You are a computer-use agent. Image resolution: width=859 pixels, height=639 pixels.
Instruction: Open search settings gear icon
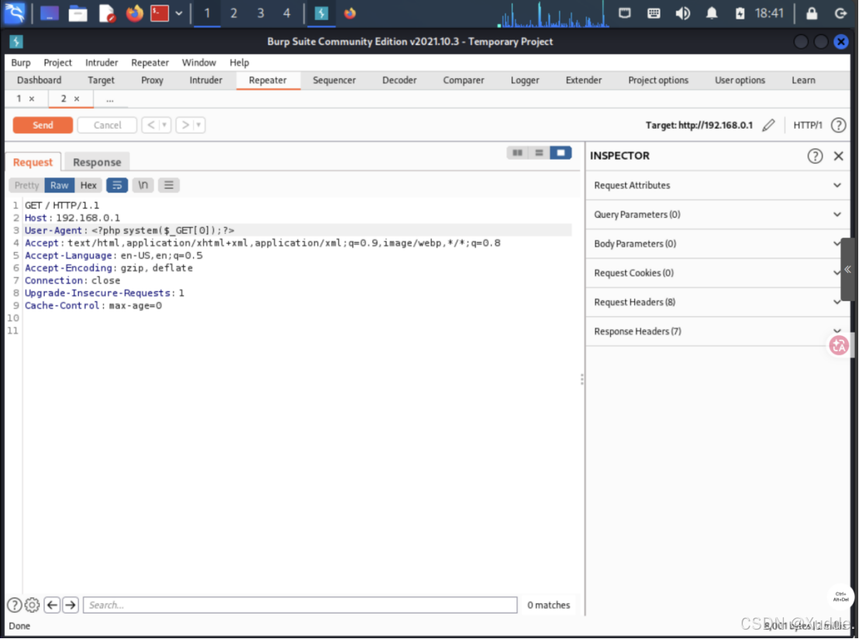[x=33, y=605]
